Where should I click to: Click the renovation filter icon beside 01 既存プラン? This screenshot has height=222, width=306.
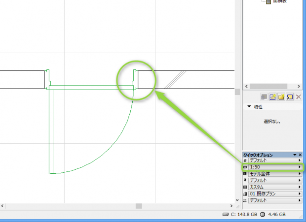pyautogui.click(x=245, y=194)
